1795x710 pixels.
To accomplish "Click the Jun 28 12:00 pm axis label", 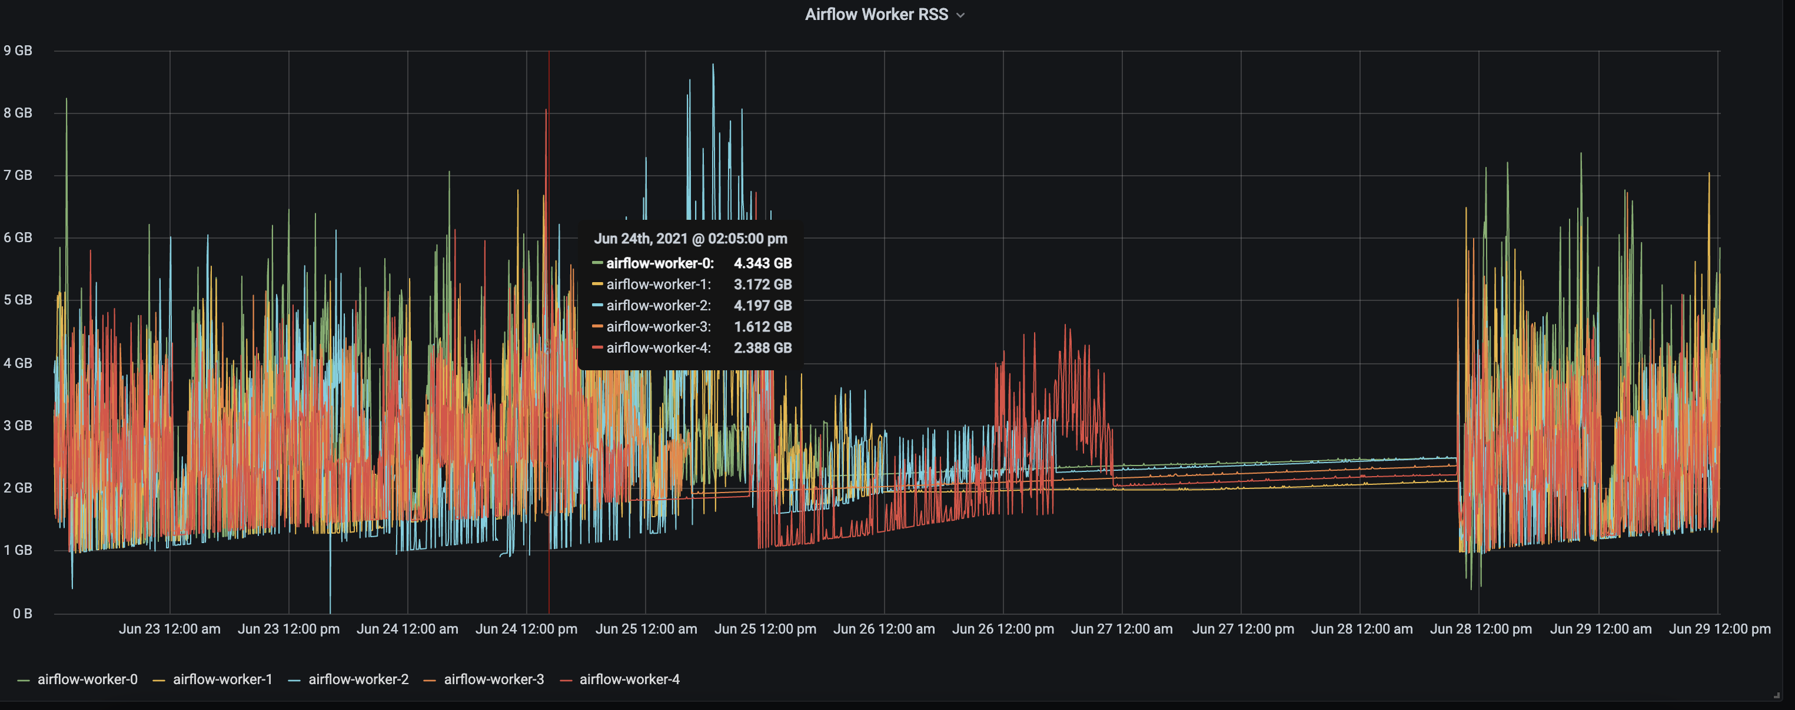I will [x=1481, y=629].
